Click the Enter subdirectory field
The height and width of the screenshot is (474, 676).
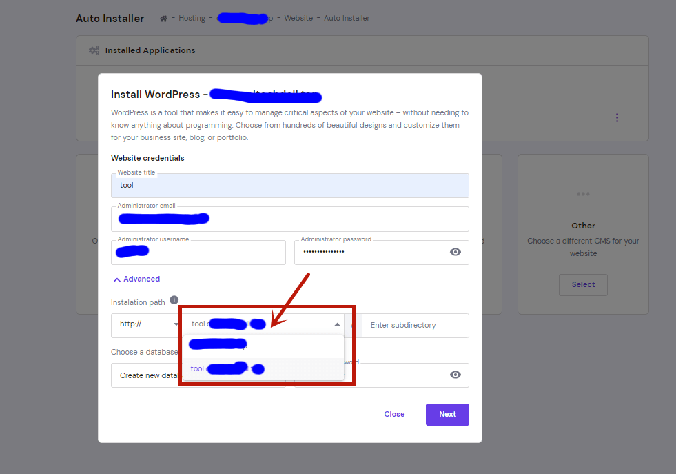click(x=415, y=325)
